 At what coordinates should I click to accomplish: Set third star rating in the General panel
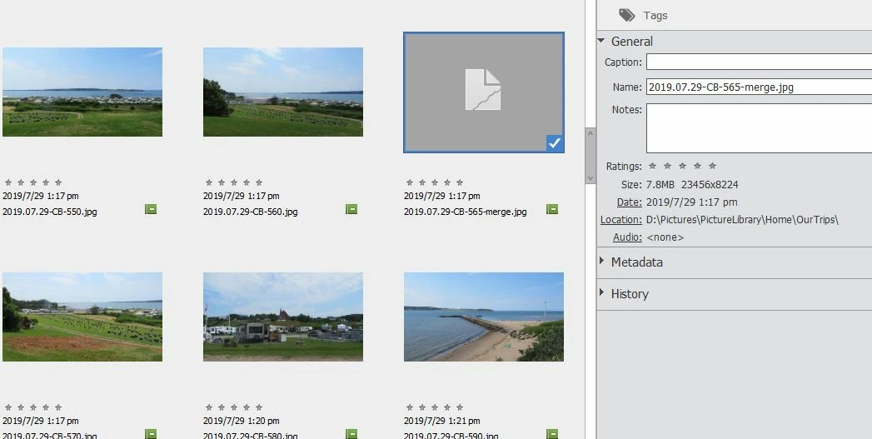(682, 166)
